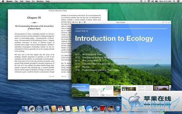The image size is (182, 114).
Task: Open Messages from the Dock
Action: point(89,109)
